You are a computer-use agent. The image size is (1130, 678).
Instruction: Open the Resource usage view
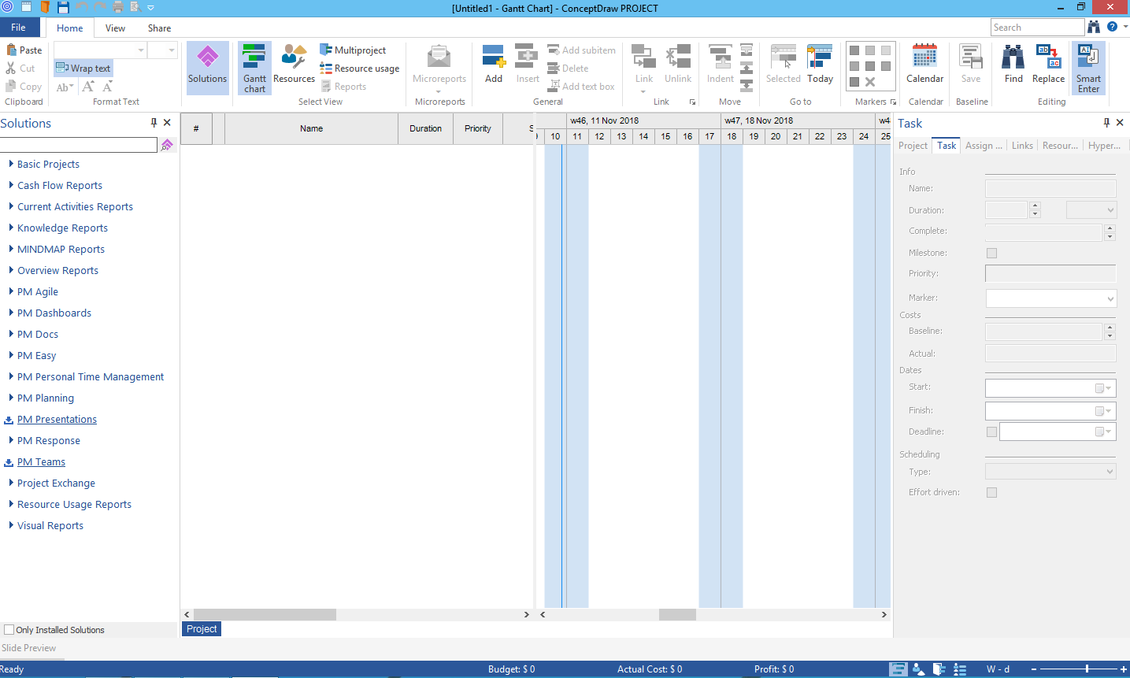pos(359,69)
